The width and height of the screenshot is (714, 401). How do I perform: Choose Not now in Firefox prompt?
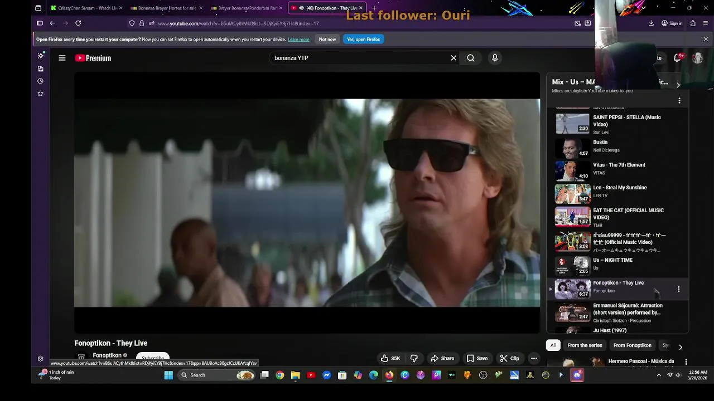click(x=327, y=40)
